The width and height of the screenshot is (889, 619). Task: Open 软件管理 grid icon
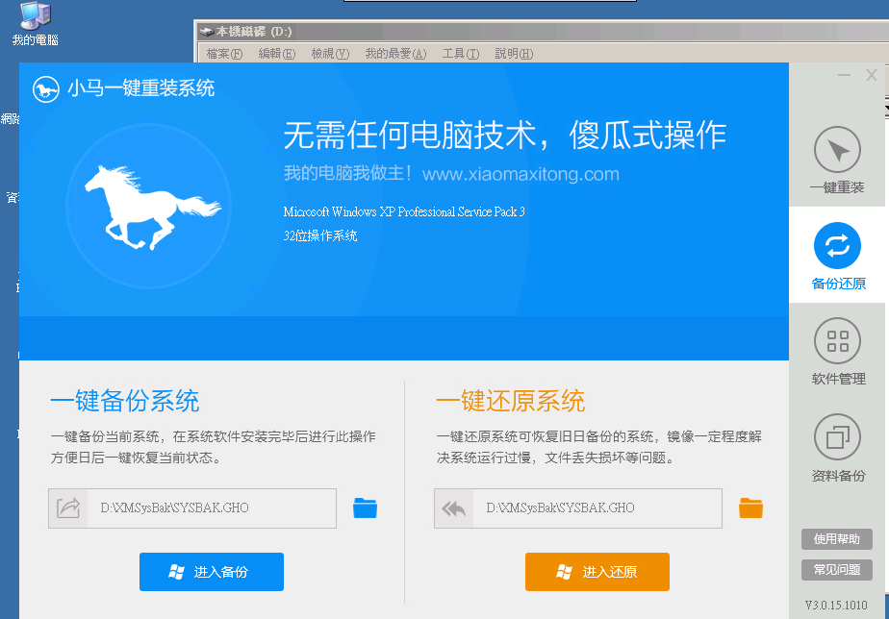[x=837, y=341]
